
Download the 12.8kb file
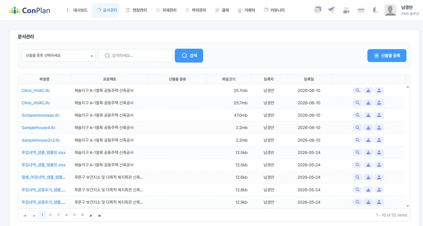(x=368, y=190)
